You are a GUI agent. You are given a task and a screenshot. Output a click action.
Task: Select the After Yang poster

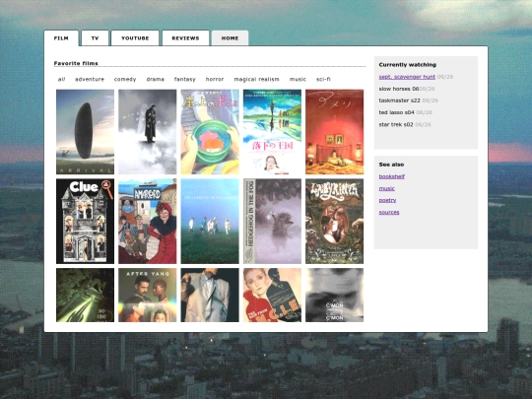(147, 295)
